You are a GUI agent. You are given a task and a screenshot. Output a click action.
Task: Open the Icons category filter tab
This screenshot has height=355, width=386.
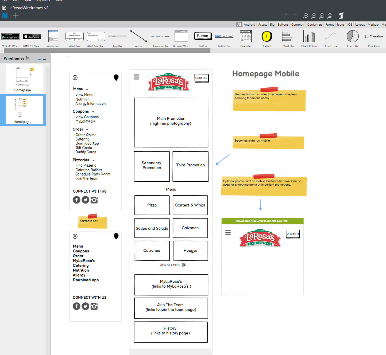click(x=341, y=24)
